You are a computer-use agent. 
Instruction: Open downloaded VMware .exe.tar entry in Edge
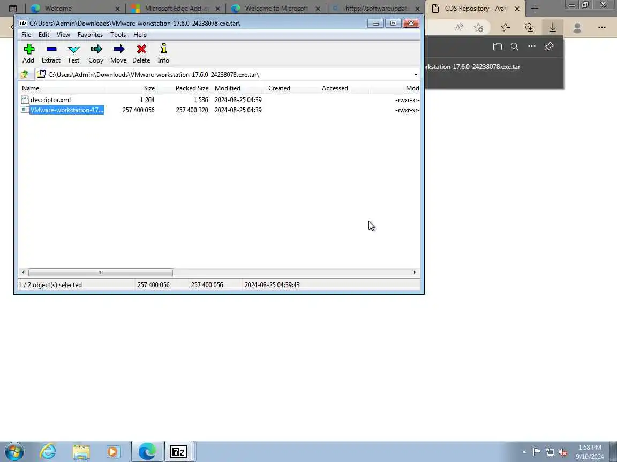coord(473,67)
